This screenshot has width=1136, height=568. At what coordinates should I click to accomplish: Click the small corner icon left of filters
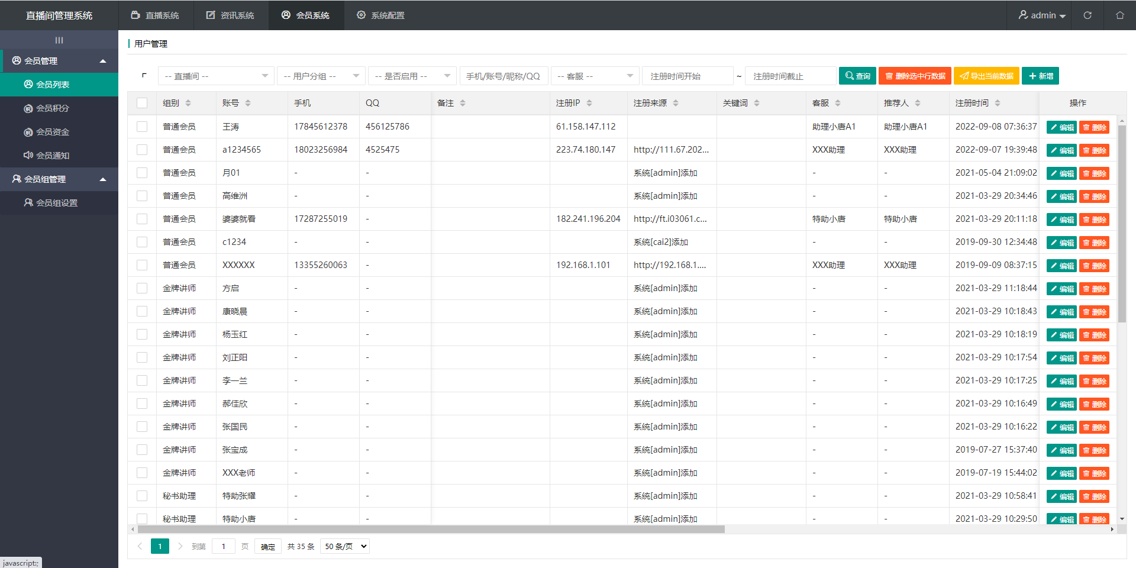144,76
